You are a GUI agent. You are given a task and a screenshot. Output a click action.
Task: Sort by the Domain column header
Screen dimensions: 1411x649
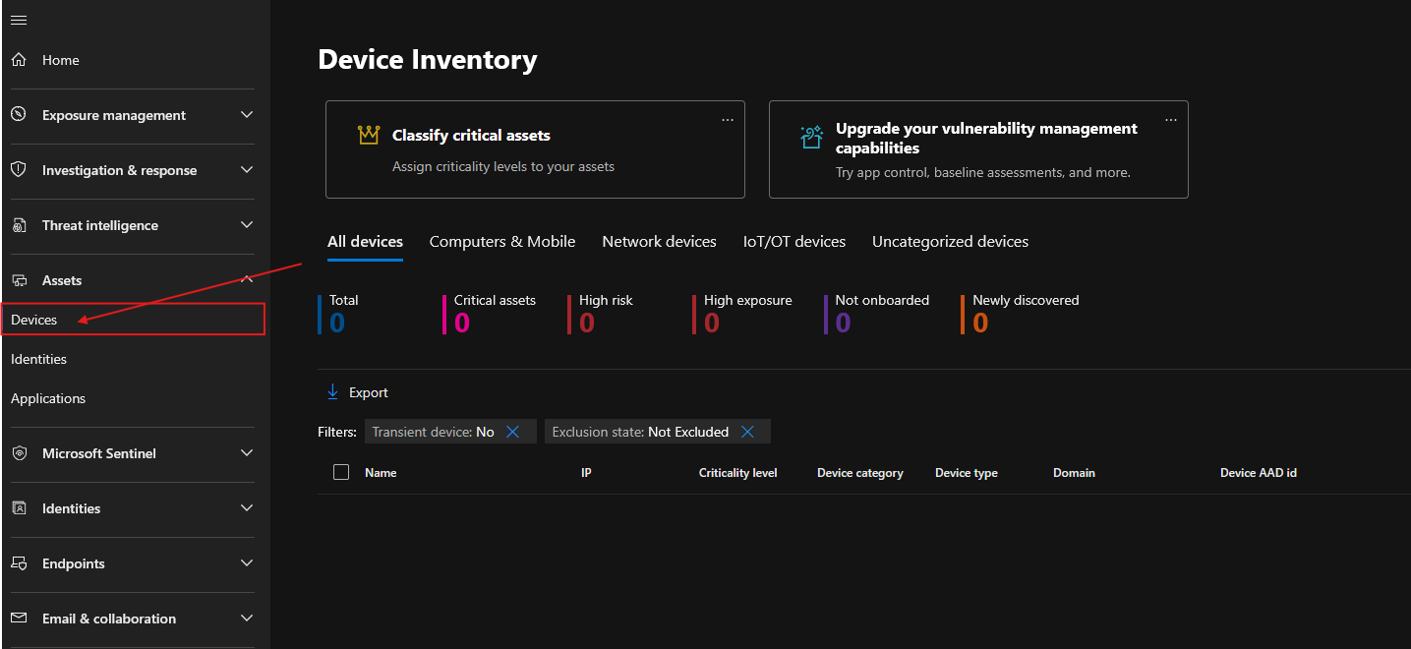[x=1074, y=473]
